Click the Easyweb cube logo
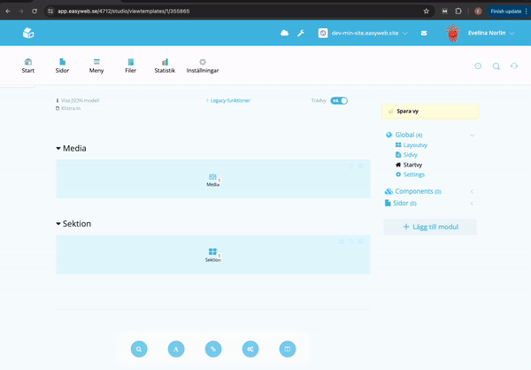This screenshot has width=531, height=370. point(28,34)
